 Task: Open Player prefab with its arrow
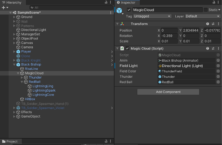(x=112, y=52)
